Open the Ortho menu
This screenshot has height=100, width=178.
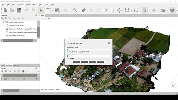pos(41,5)
